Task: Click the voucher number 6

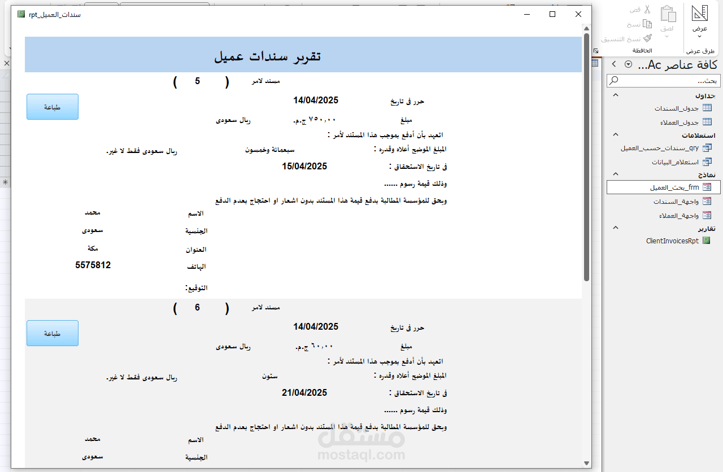Action: pyautogui.click(x=198, y=307)
